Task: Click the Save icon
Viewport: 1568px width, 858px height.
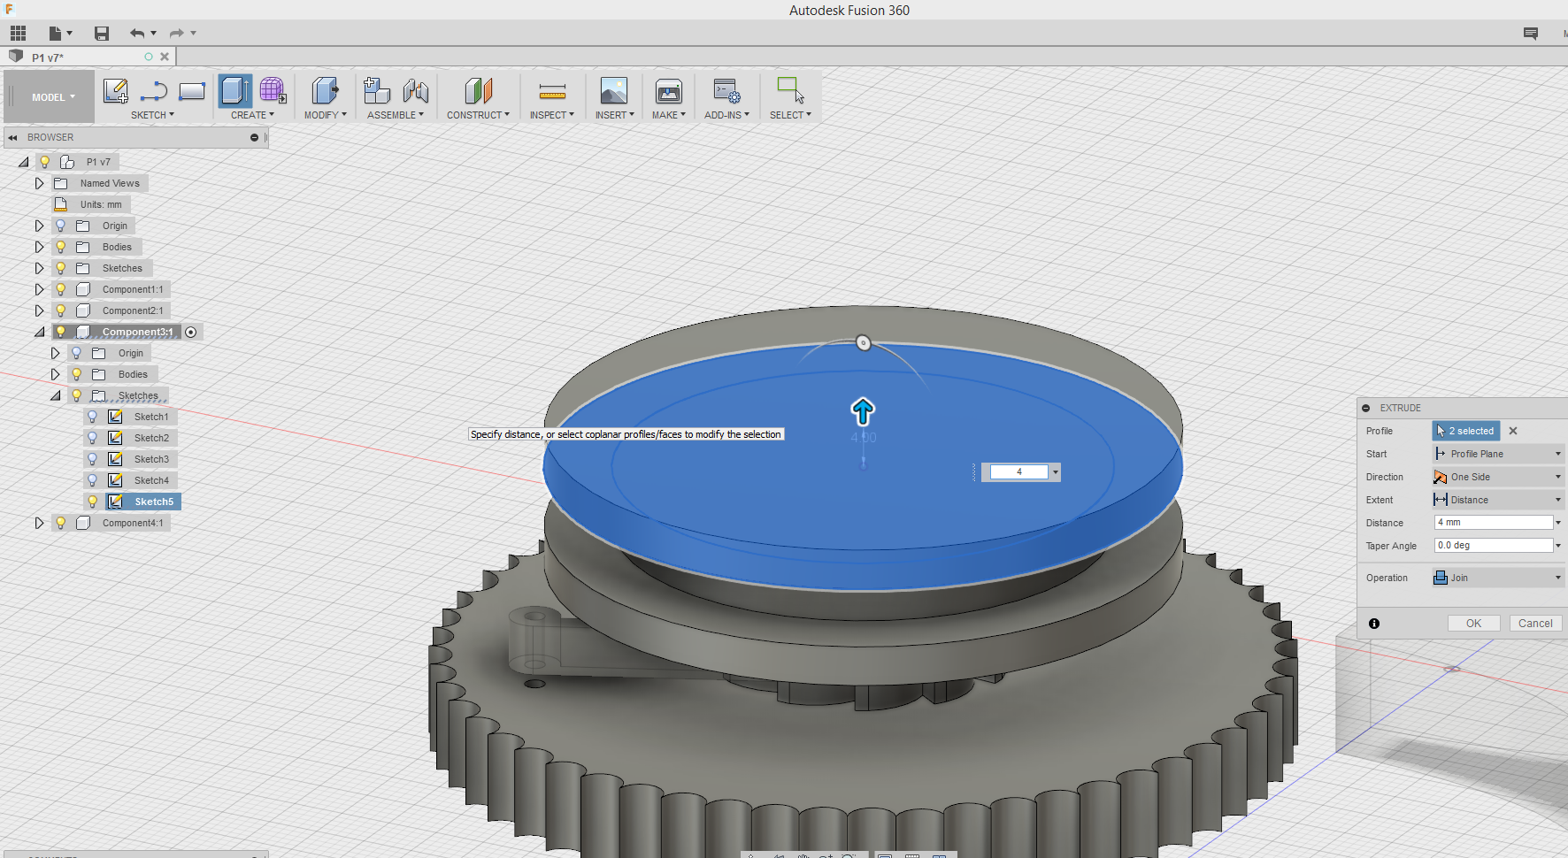Action: click(102, 34)
